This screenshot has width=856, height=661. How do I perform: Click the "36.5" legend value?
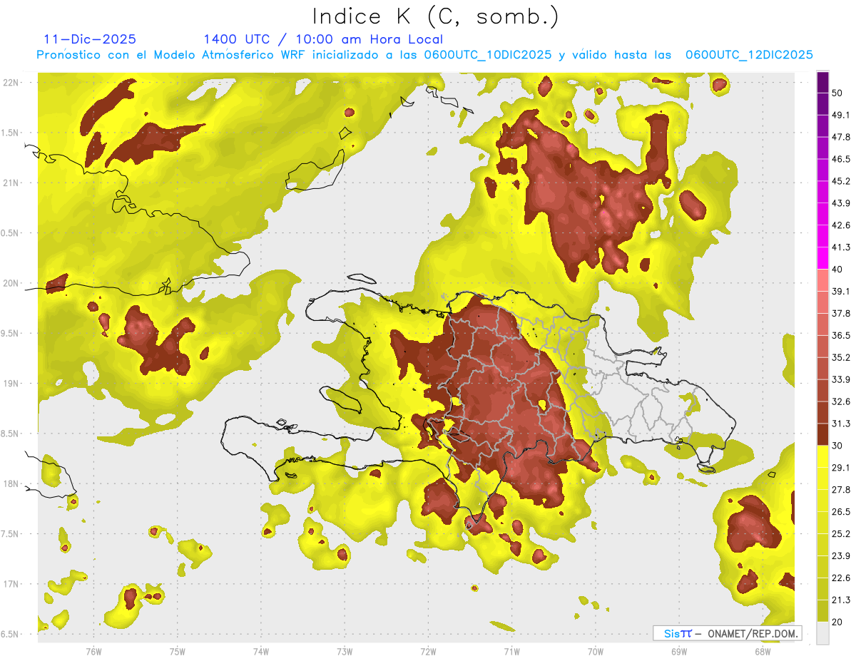pos(840,335)
